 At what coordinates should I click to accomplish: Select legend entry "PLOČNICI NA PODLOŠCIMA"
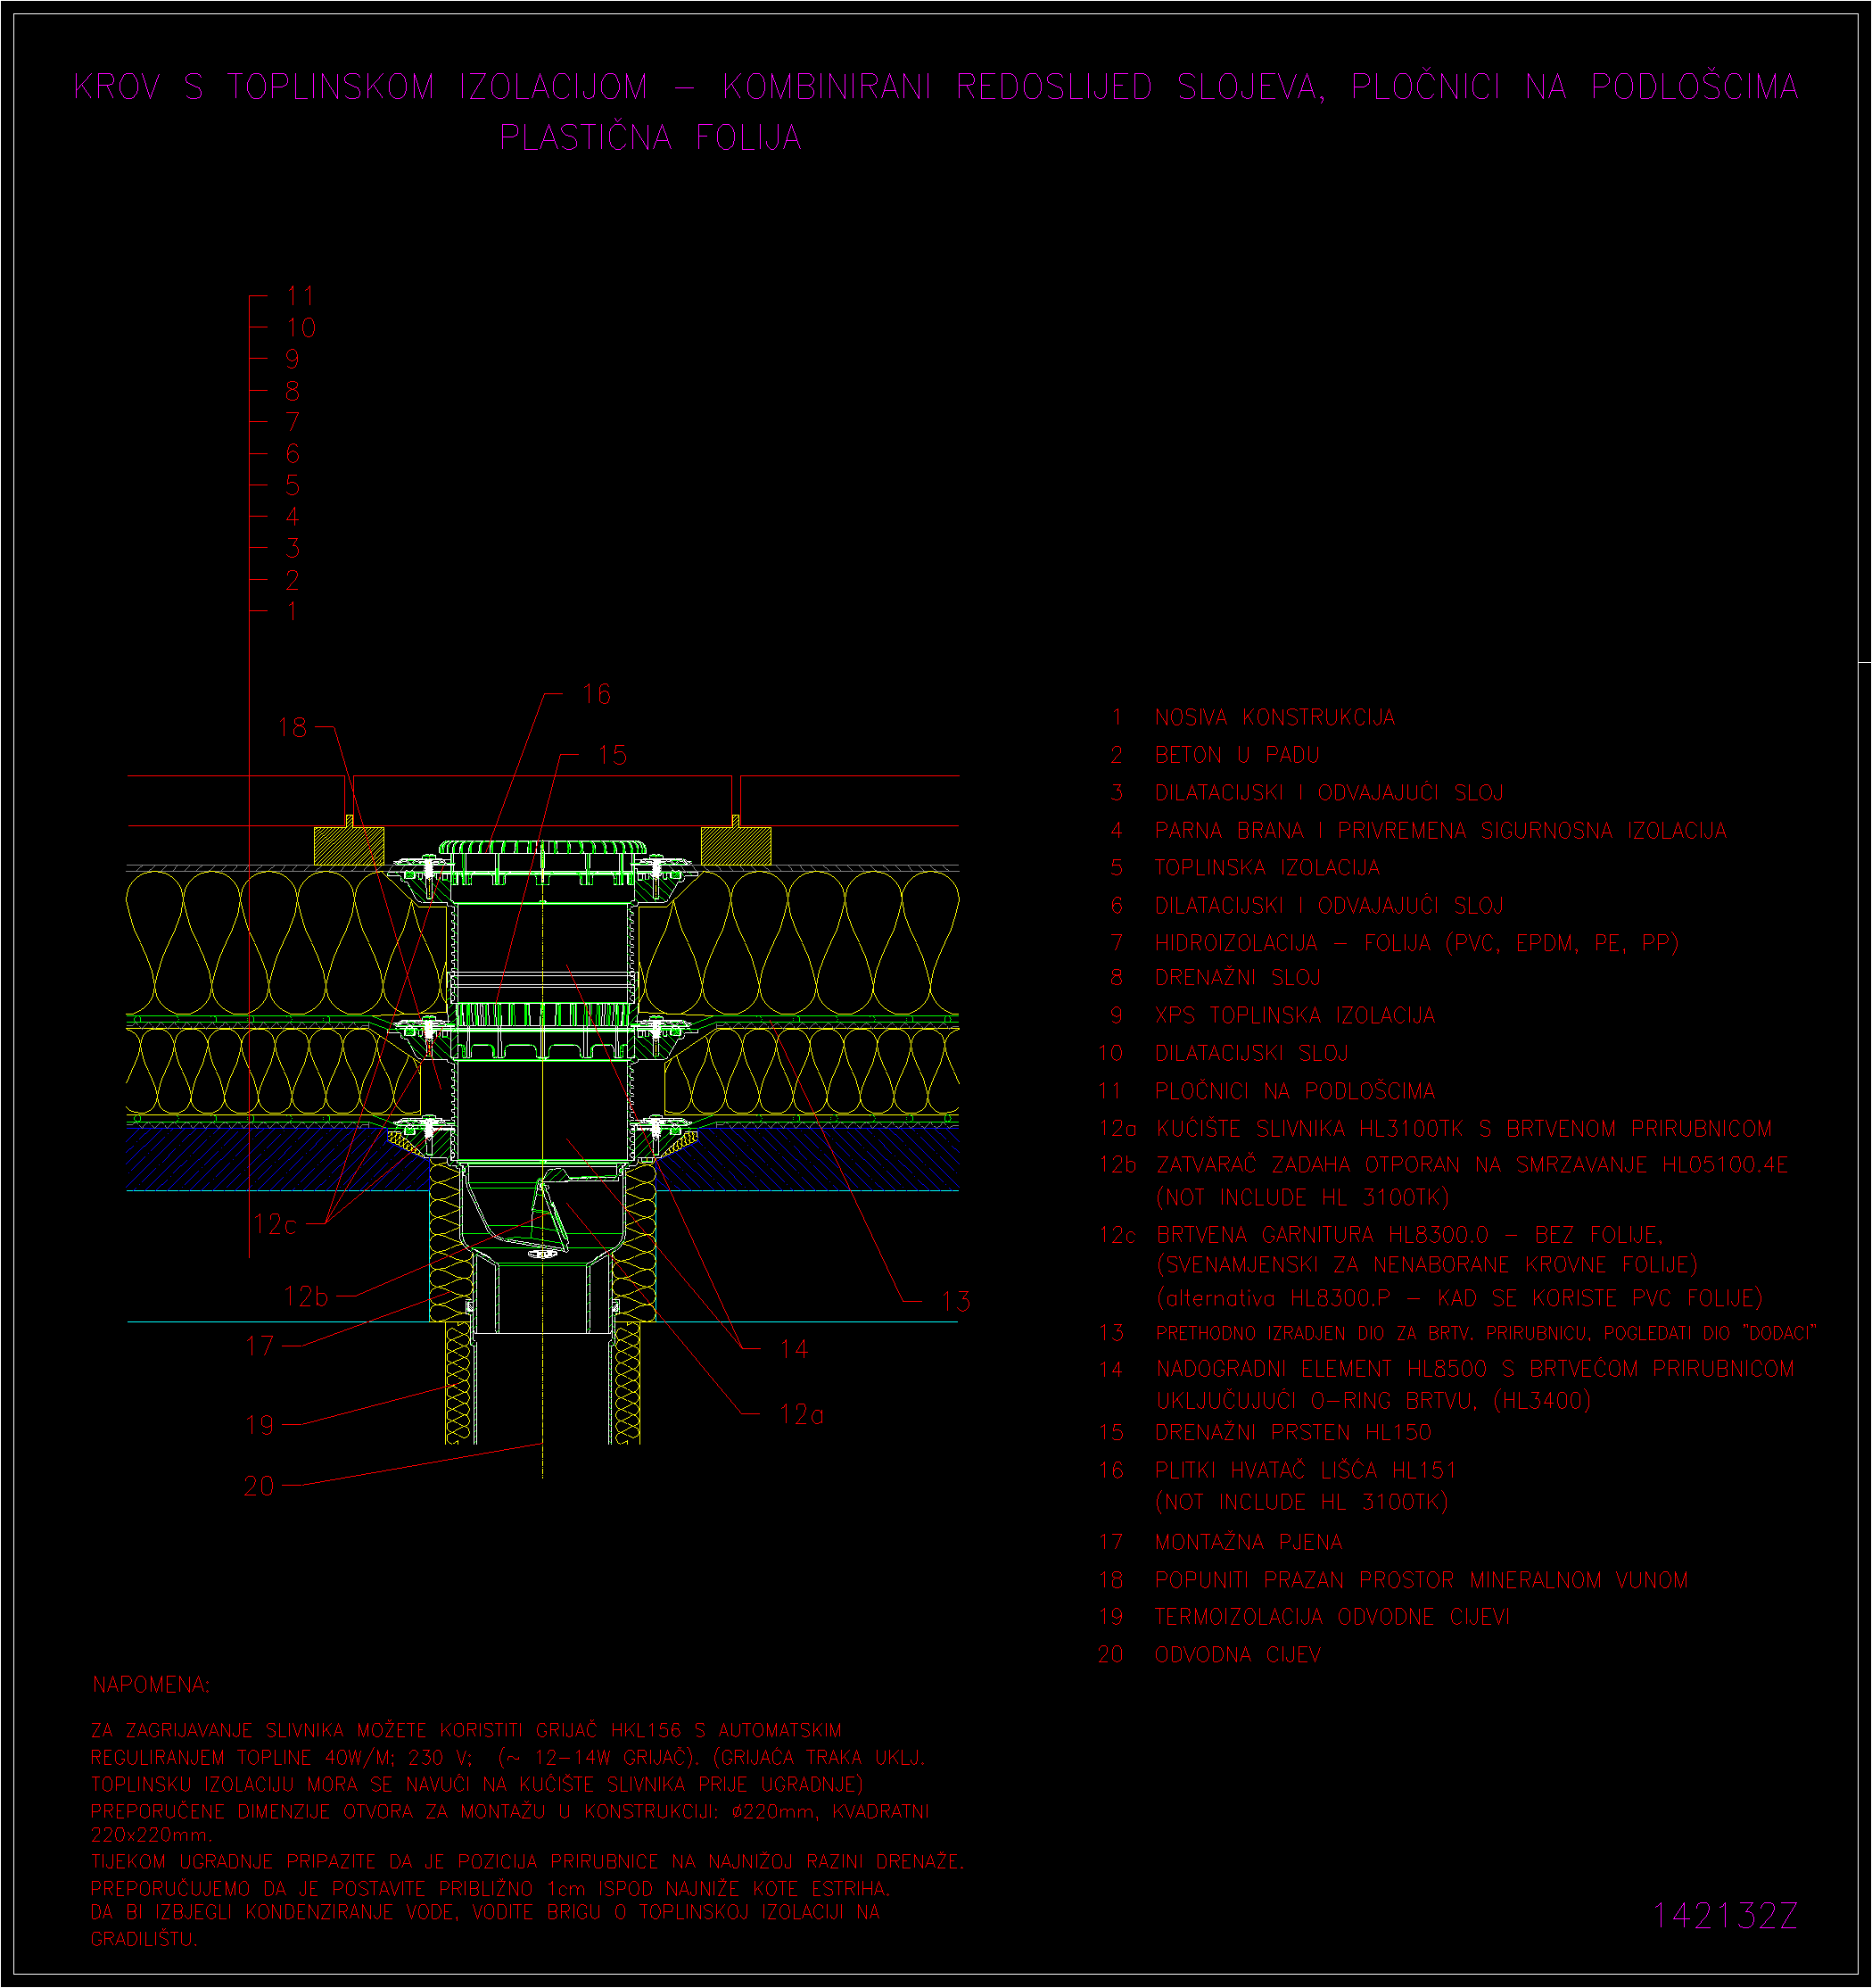pyautogui.click(x=1294, y=1091)
